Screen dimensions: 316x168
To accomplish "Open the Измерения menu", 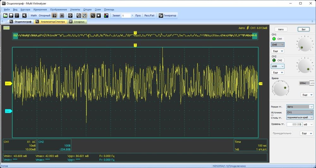I will [40, 9].
